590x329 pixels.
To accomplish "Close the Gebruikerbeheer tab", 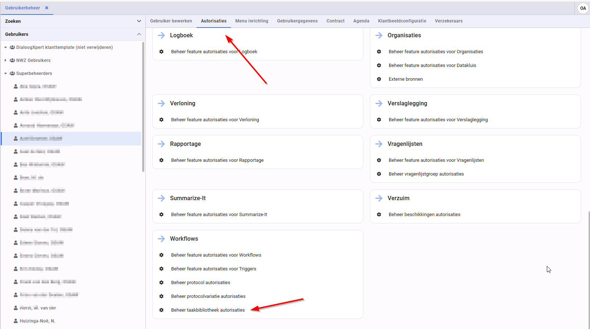I will (x=46, y=8).
